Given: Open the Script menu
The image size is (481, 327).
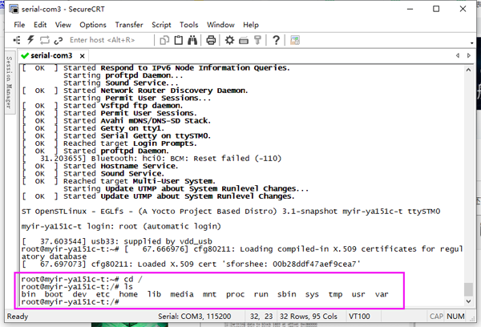Looking at the screenshot, I should tap(161, 25).
